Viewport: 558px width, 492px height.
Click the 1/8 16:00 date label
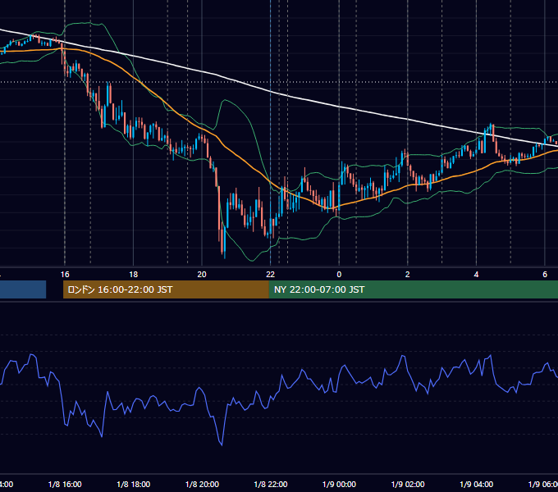pos(65,484)
